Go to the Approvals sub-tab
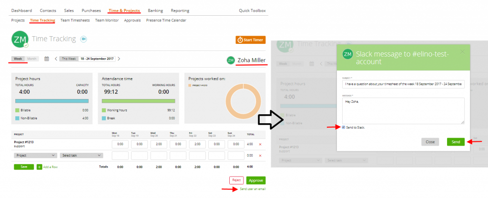Screen dimensions: 488x198 coord(132,20)
